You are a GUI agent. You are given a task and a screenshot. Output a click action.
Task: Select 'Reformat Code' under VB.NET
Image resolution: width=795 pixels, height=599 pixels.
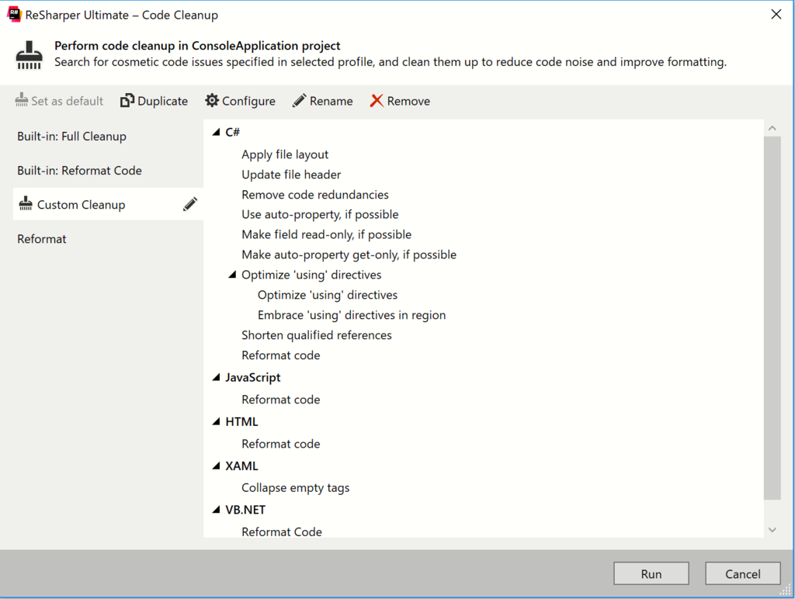(281, 531)
